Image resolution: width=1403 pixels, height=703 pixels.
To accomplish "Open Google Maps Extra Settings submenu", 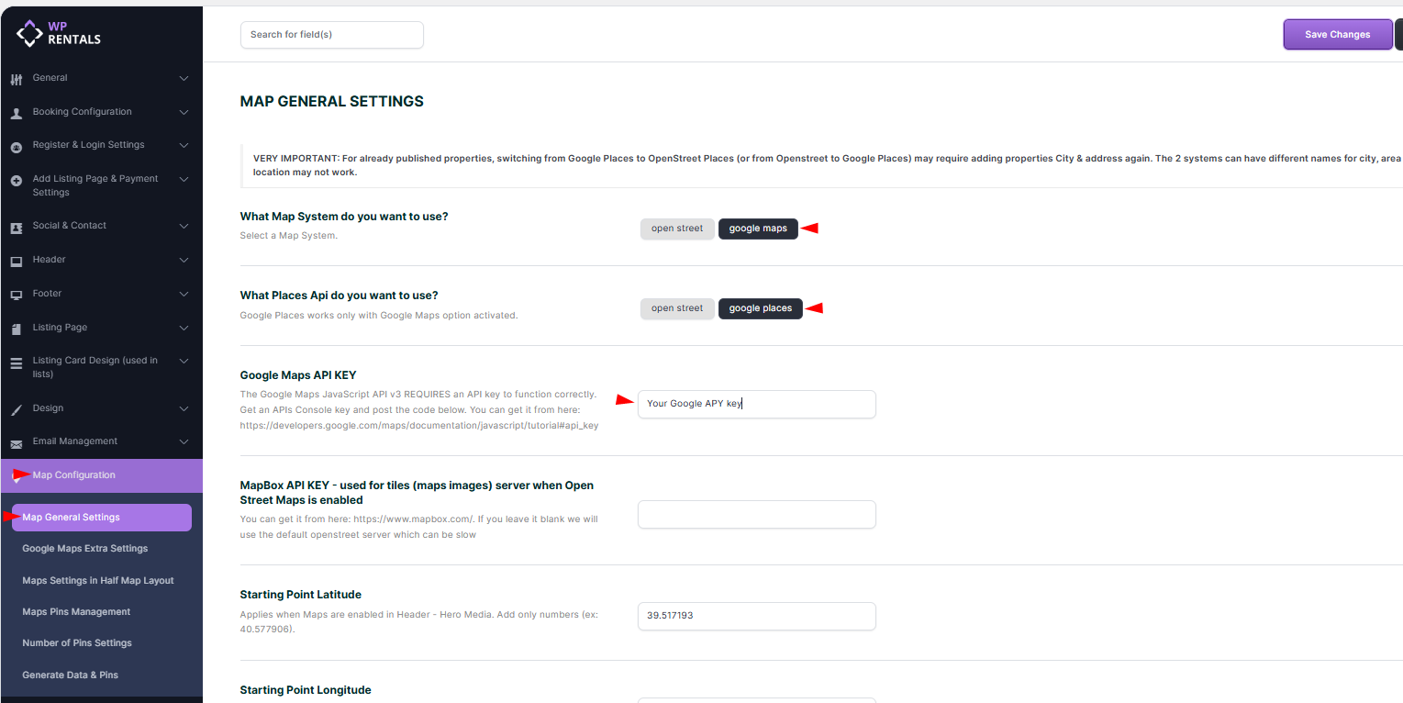I will (x=84, y=549).
